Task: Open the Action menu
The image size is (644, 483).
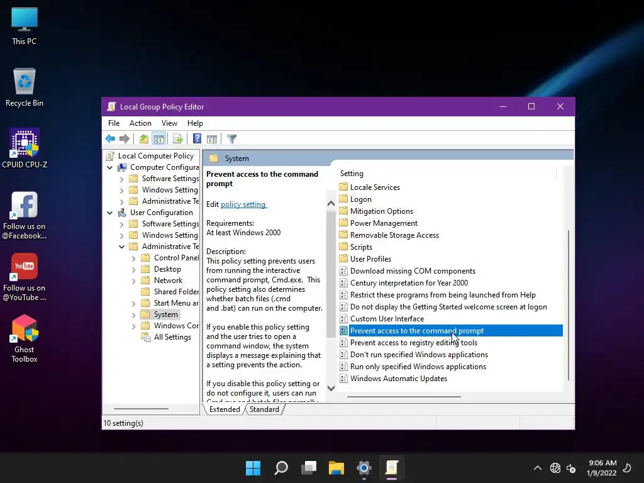Action: point(140,123)
